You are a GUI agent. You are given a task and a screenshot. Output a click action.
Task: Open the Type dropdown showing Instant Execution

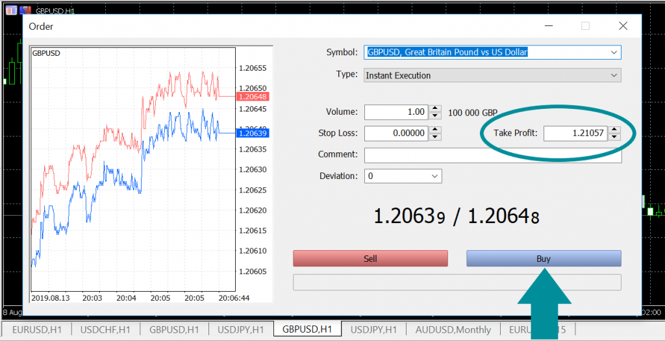coord(492,75)
